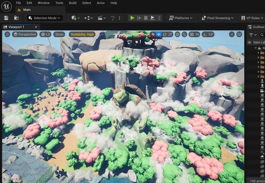Select the scale gizmo tool
Viewport: 265px width, 183px height.
coord(170,34)
